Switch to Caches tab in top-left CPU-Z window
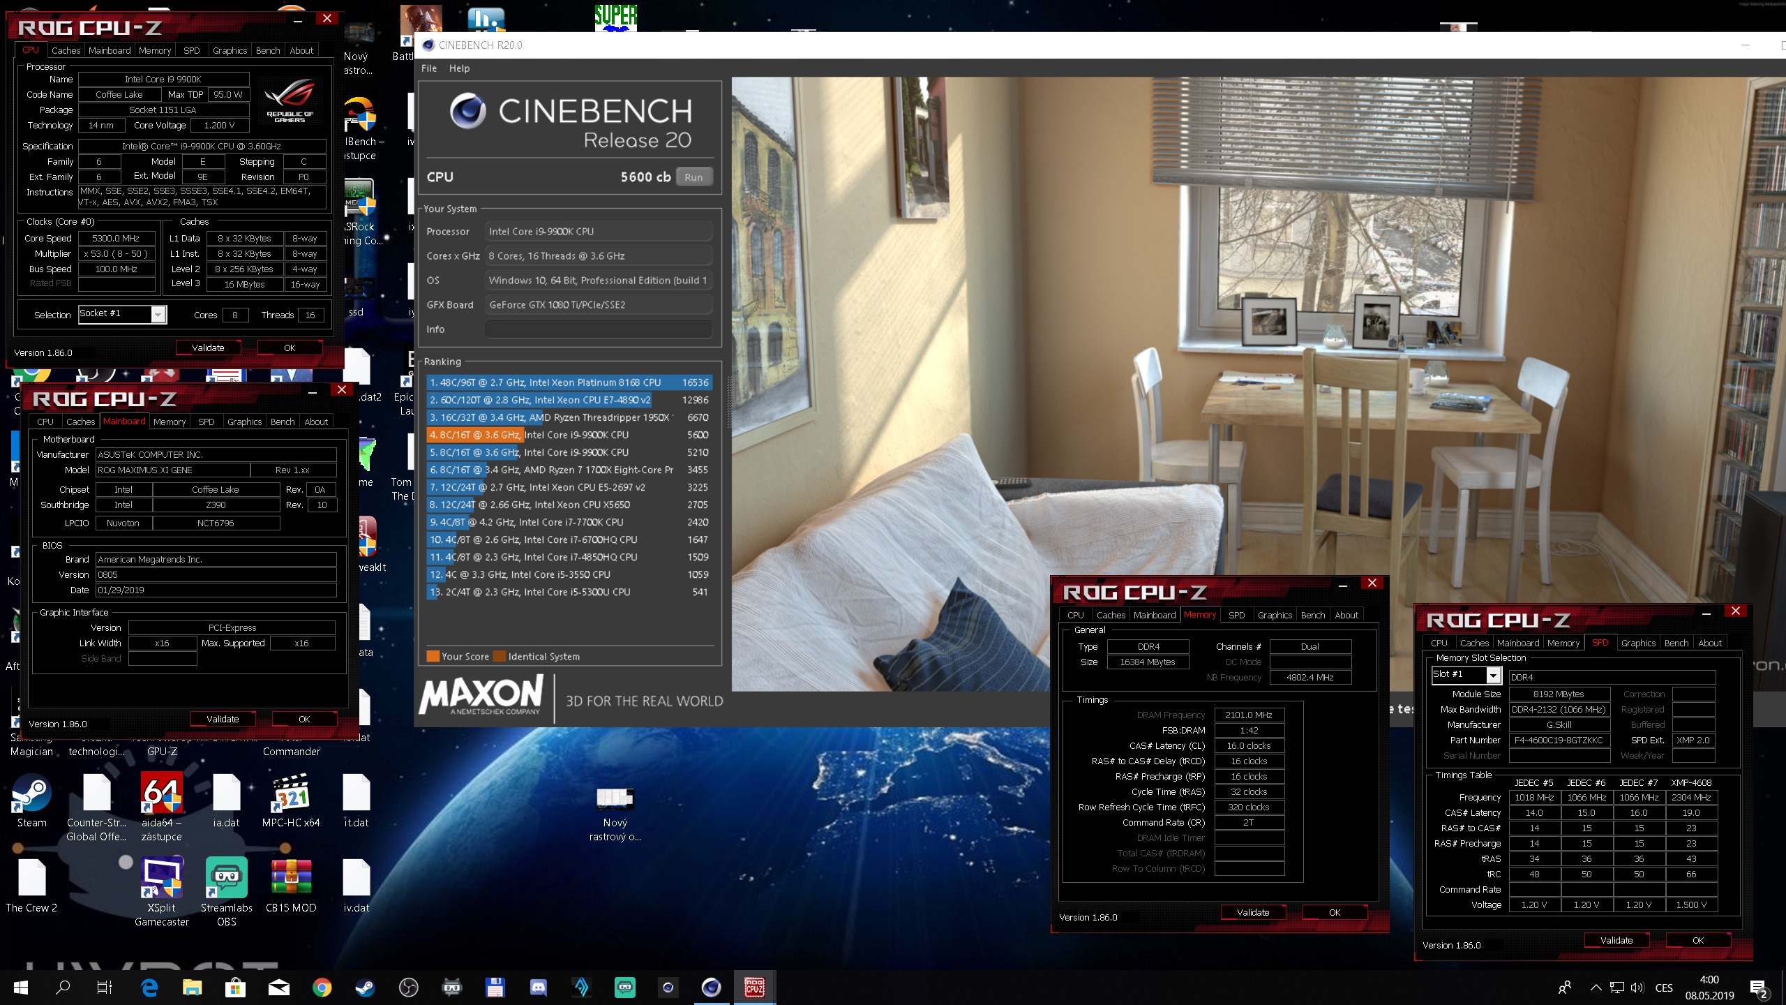 coord(66,50)
